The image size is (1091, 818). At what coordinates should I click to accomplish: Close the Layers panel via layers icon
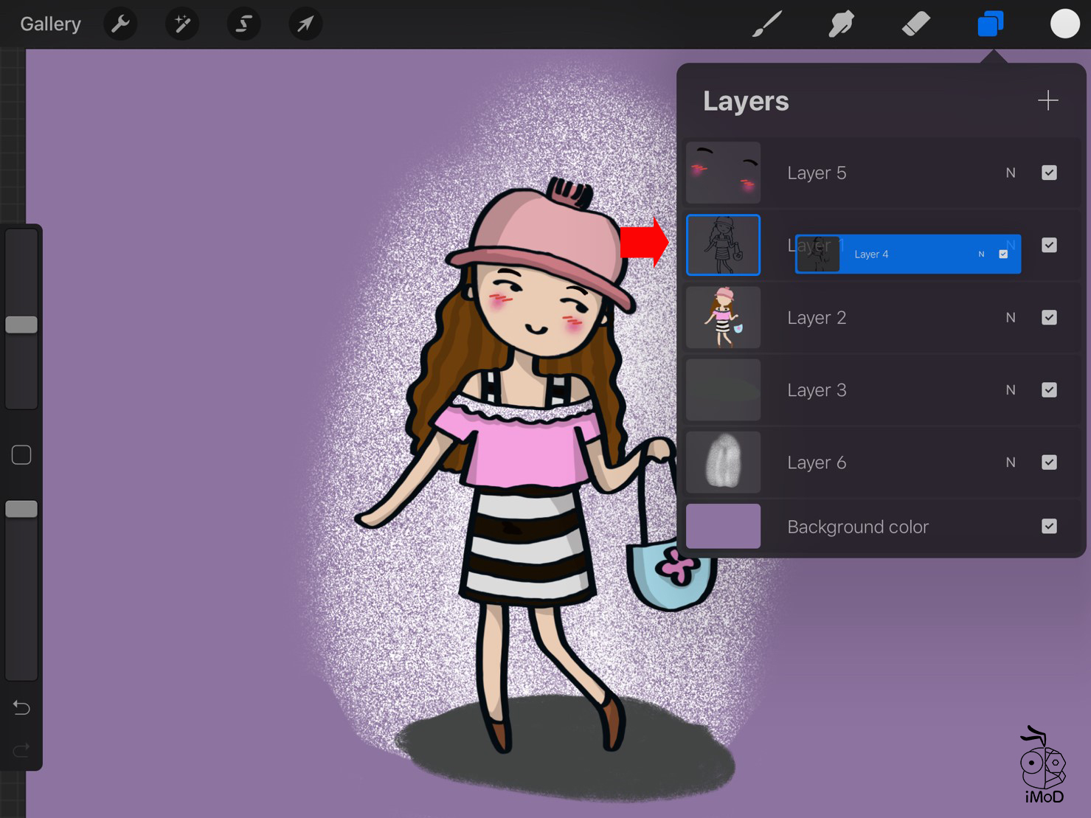990,24
